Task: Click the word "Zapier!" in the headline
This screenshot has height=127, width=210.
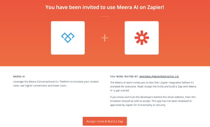Action: point(156,7)
